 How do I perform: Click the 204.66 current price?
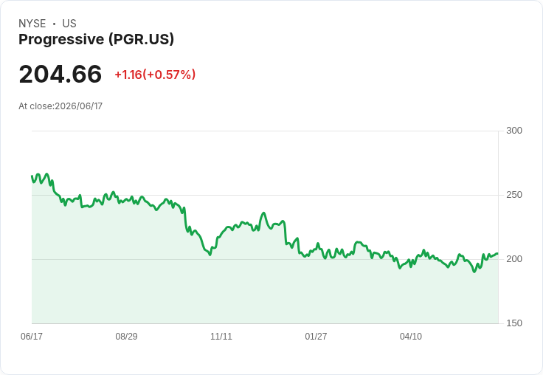coord(60,74)
